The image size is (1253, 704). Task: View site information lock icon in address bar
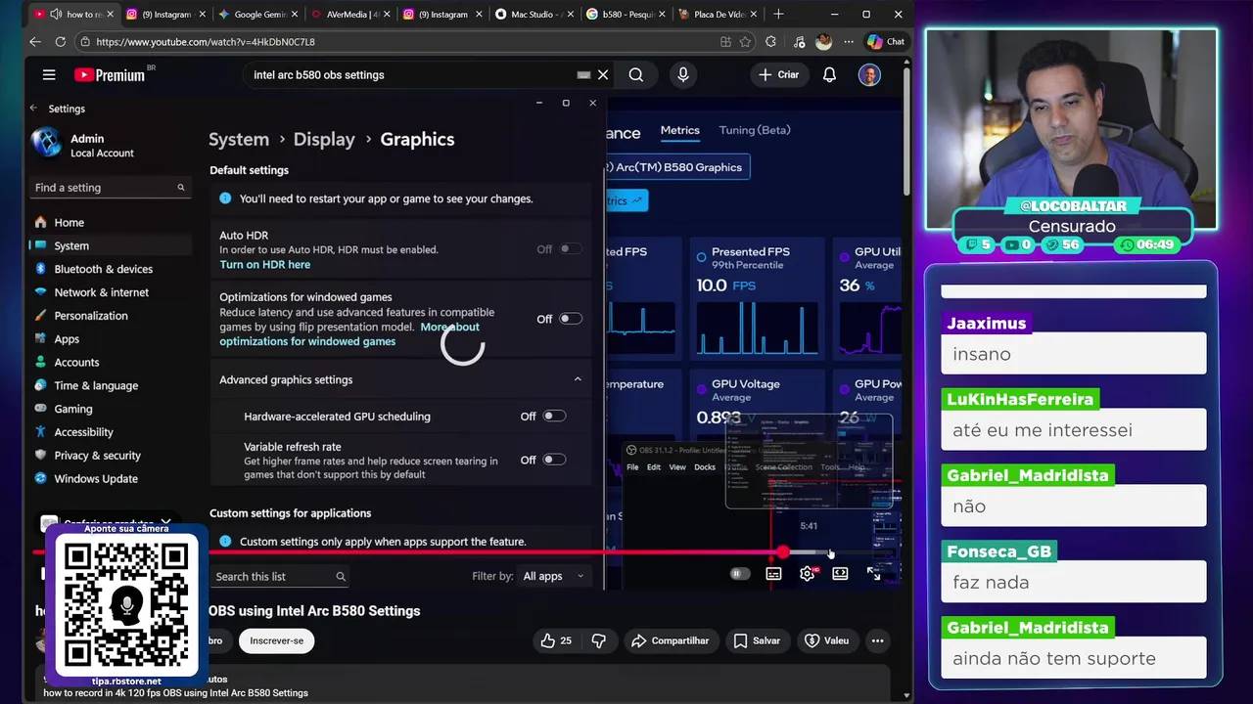click(85, 42)
